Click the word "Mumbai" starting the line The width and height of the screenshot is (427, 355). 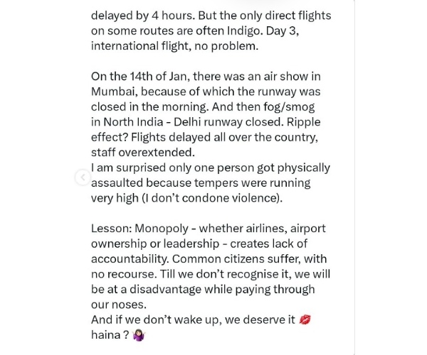click(113, 92)
